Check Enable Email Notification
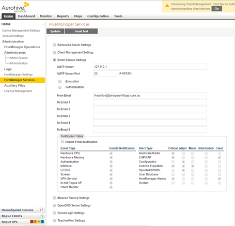Viewport: 235px width, 226px height. click(62, 142)
